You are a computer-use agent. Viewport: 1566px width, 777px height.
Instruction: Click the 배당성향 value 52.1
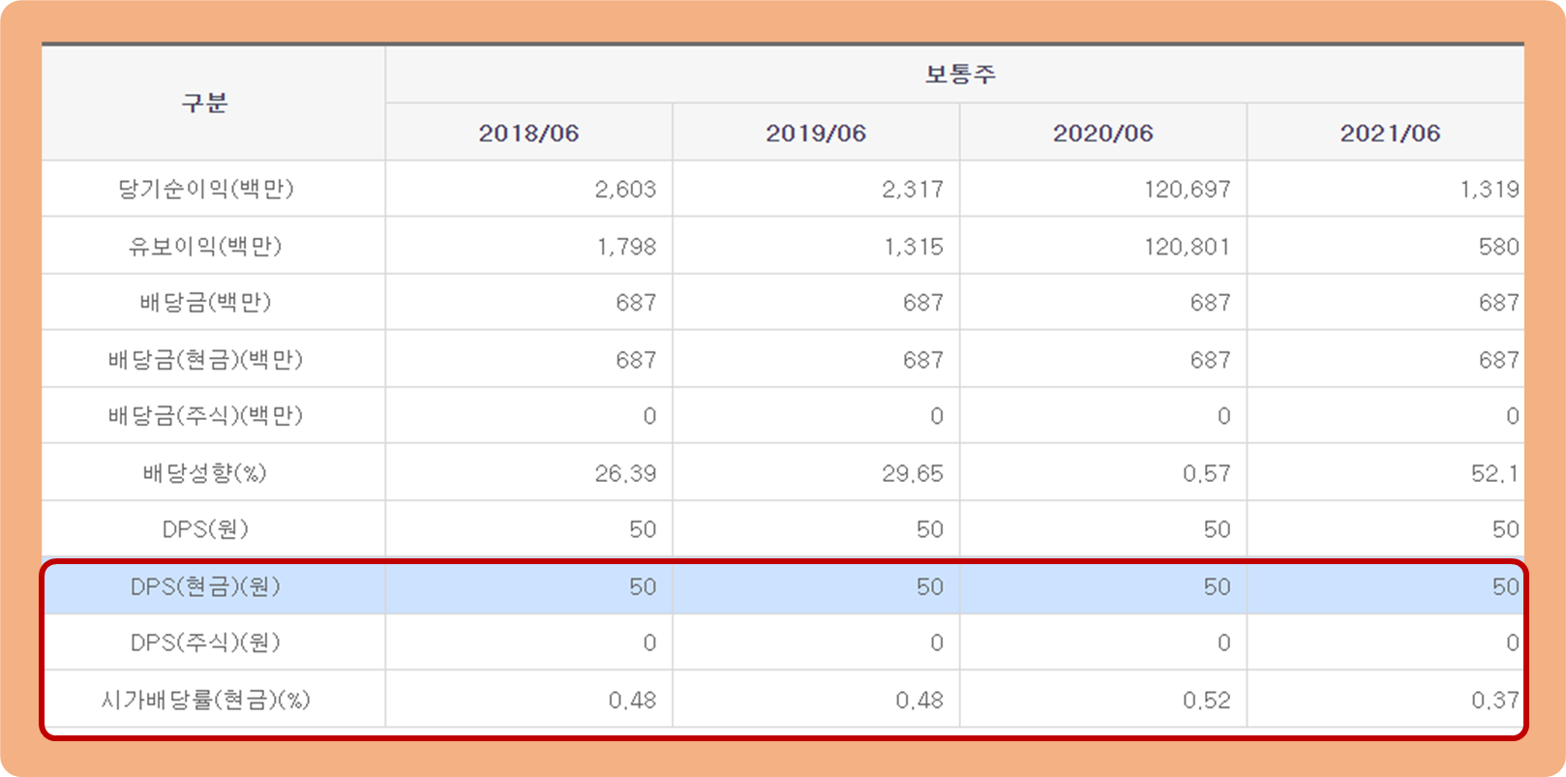point(1495,473)
